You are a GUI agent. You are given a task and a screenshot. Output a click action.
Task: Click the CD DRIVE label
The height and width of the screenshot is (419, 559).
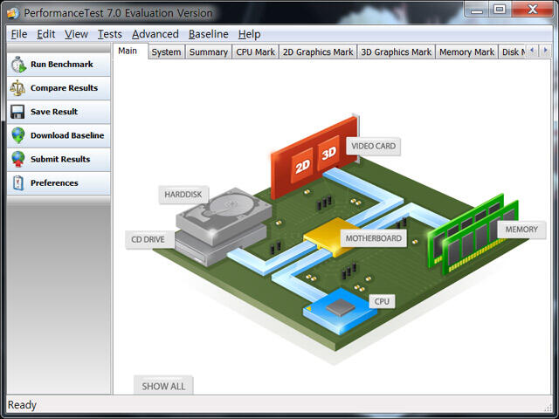coord(148,239)
